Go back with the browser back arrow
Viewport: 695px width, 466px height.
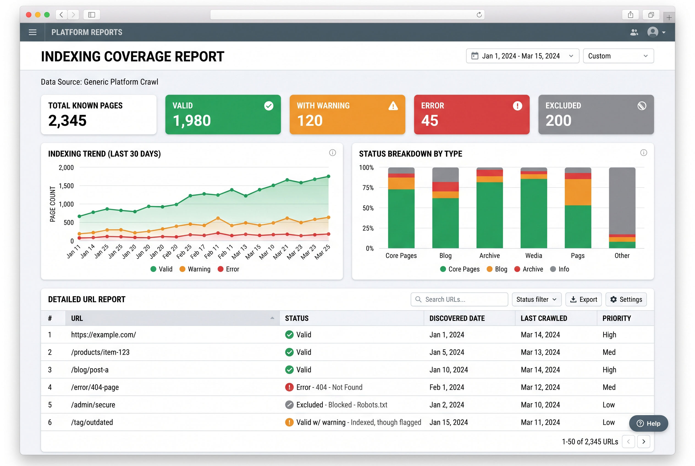click(61, 15)
